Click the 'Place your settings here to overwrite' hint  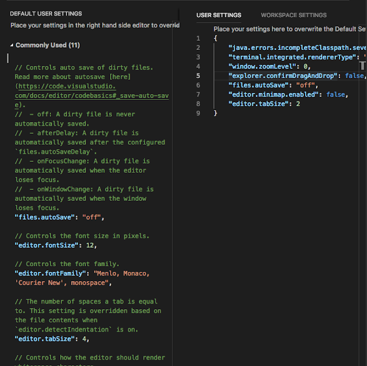tap(290, 29)
